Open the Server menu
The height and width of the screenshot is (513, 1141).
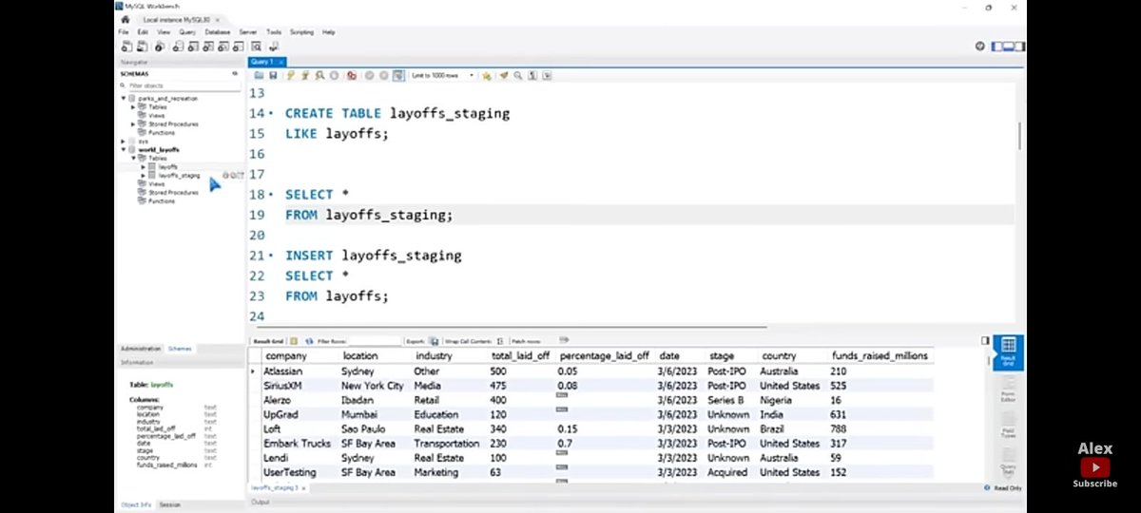pos(247,32)
